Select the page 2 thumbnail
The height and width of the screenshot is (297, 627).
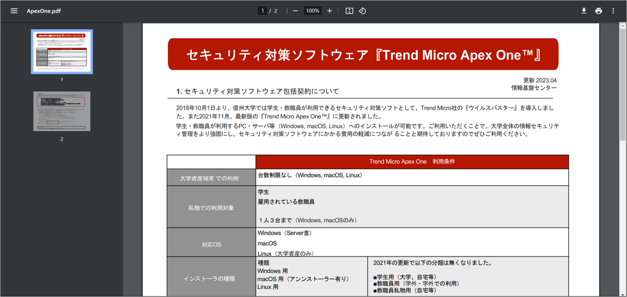62,111
